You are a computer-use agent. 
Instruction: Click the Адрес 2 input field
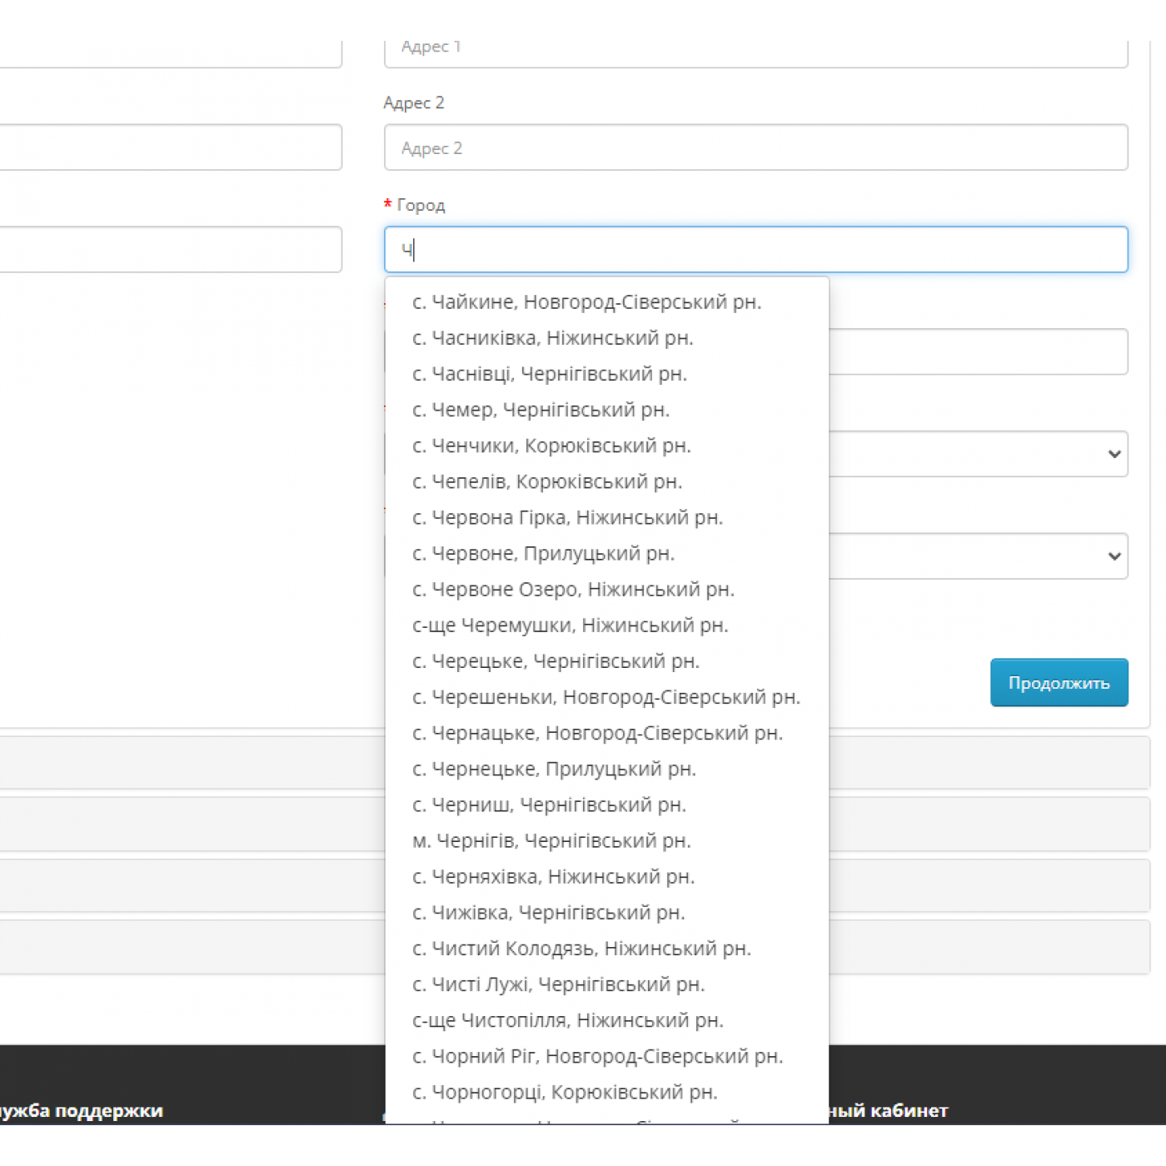click(755, 147)
